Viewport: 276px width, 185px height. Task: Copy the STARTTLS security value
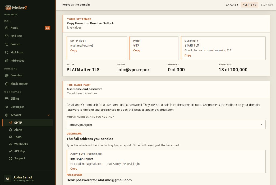[188, 55]
